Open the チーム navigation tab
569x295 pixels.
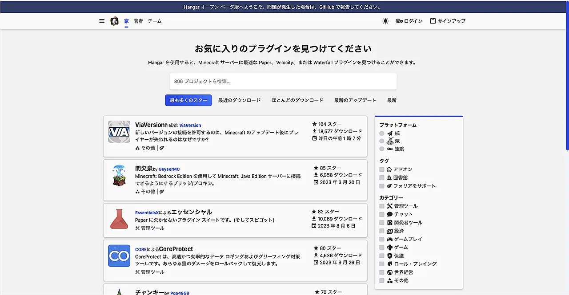155,21
